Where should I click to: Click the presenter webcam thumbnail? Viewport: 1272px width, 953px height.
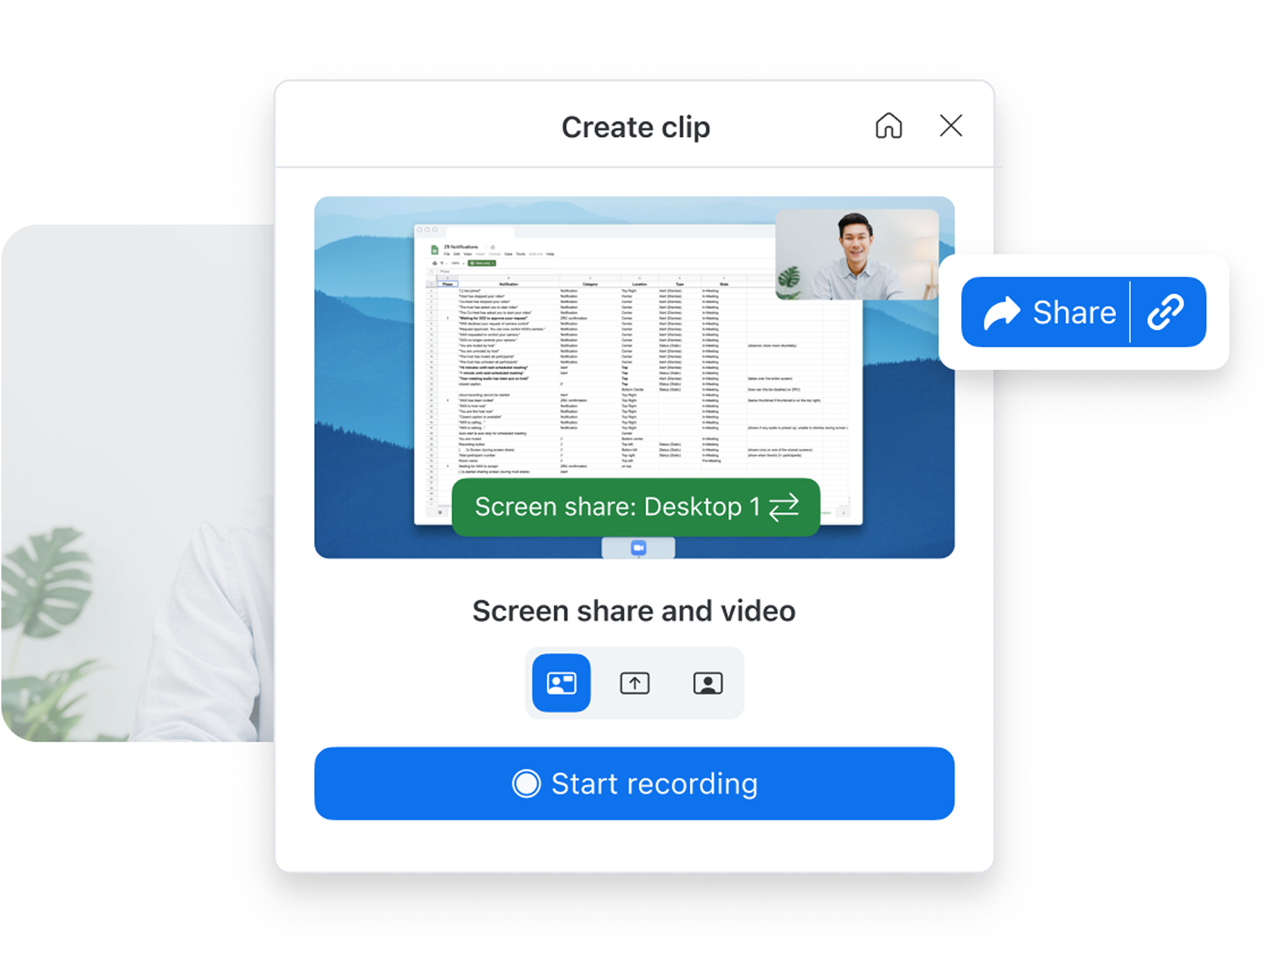(x=857, y=254)
